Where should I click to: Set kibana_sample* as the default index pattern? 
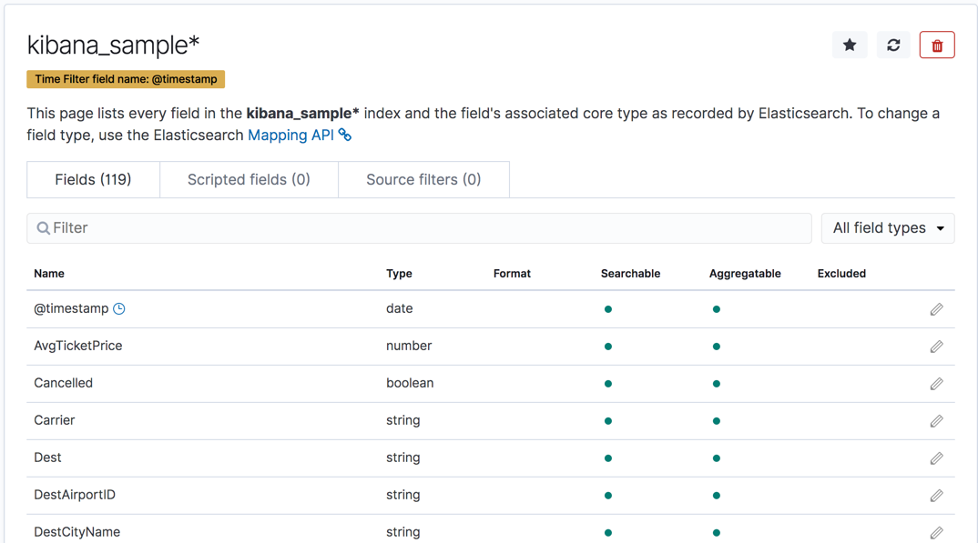click(x=849, y=44)
